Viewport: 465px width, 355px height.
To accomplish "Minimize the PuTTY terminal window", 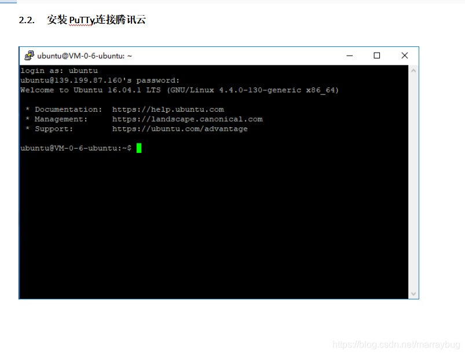I will 350,56.
